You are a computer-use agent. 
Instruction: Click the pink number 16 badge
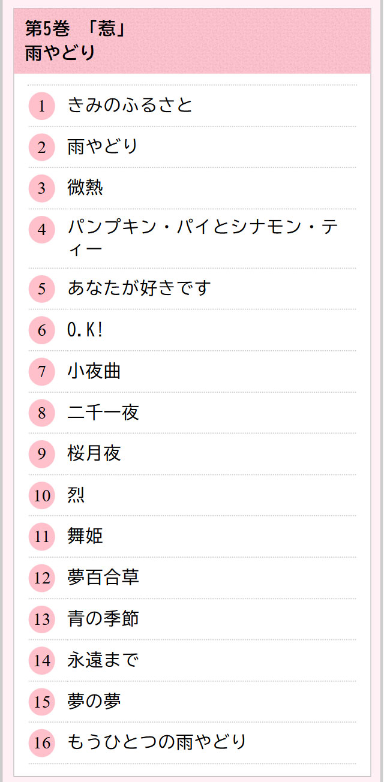41,743
